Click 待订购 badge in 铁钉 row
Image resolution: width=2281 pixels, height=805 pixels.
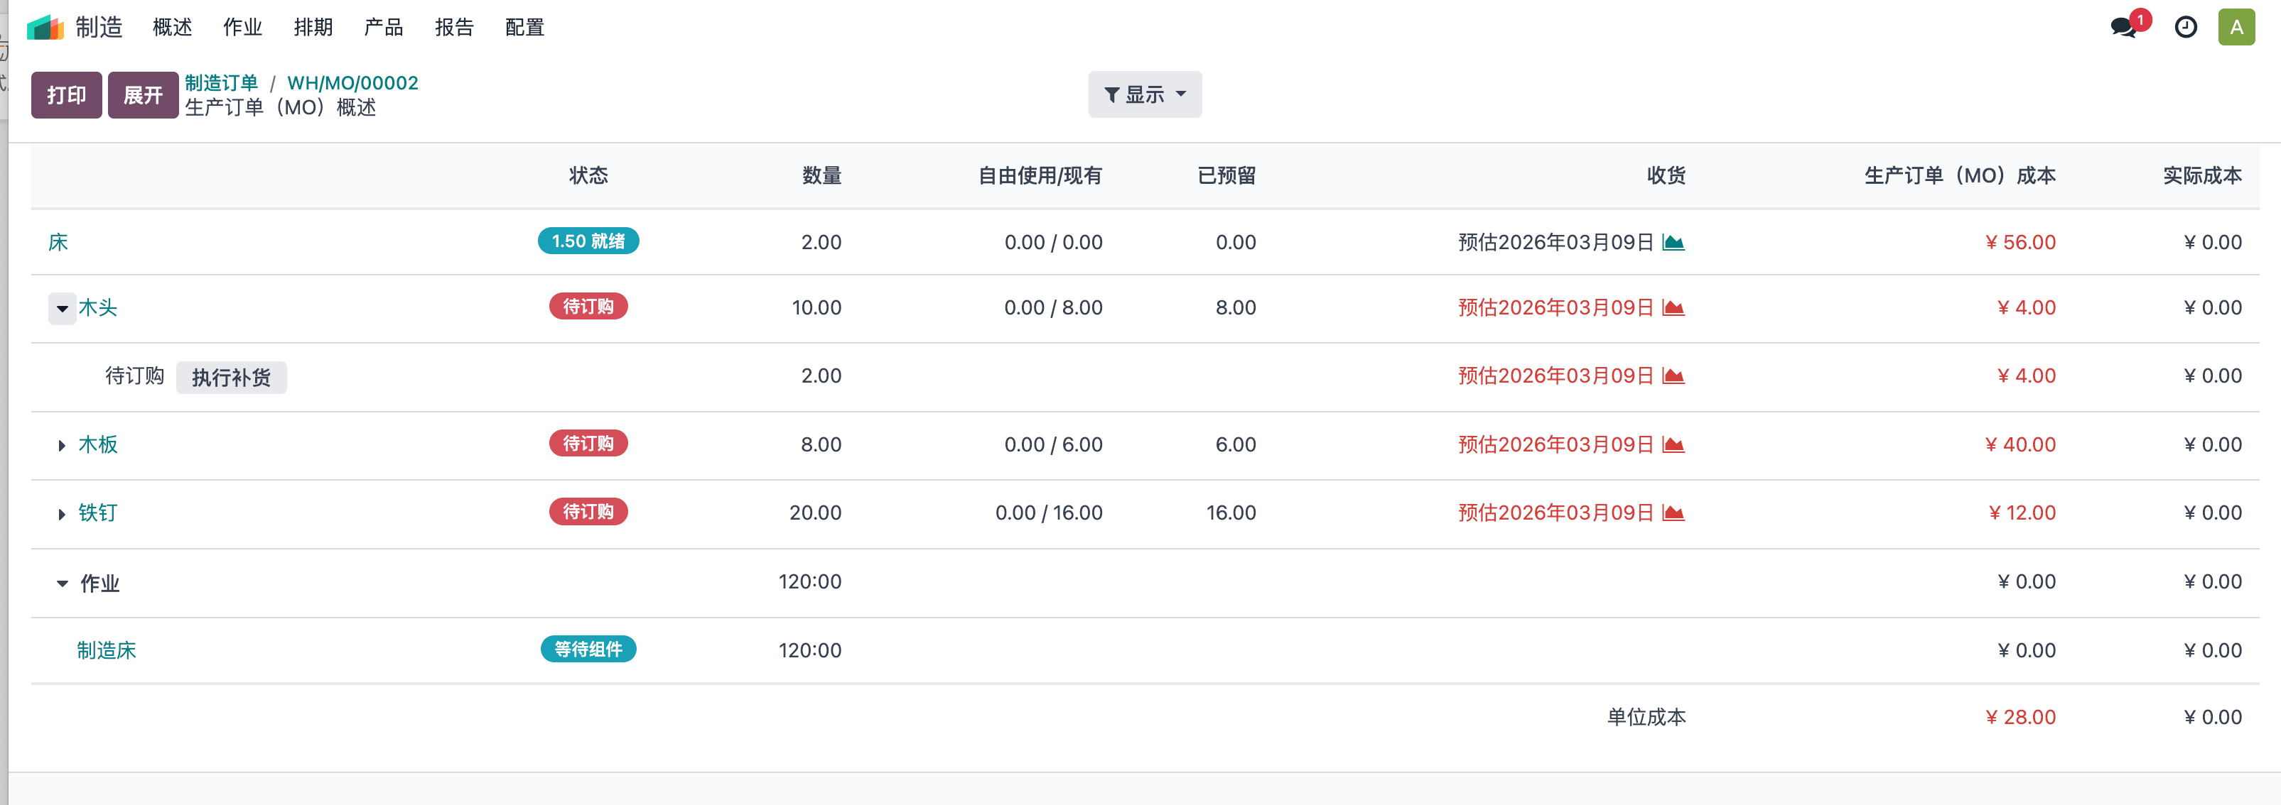(x=588, y=511)
